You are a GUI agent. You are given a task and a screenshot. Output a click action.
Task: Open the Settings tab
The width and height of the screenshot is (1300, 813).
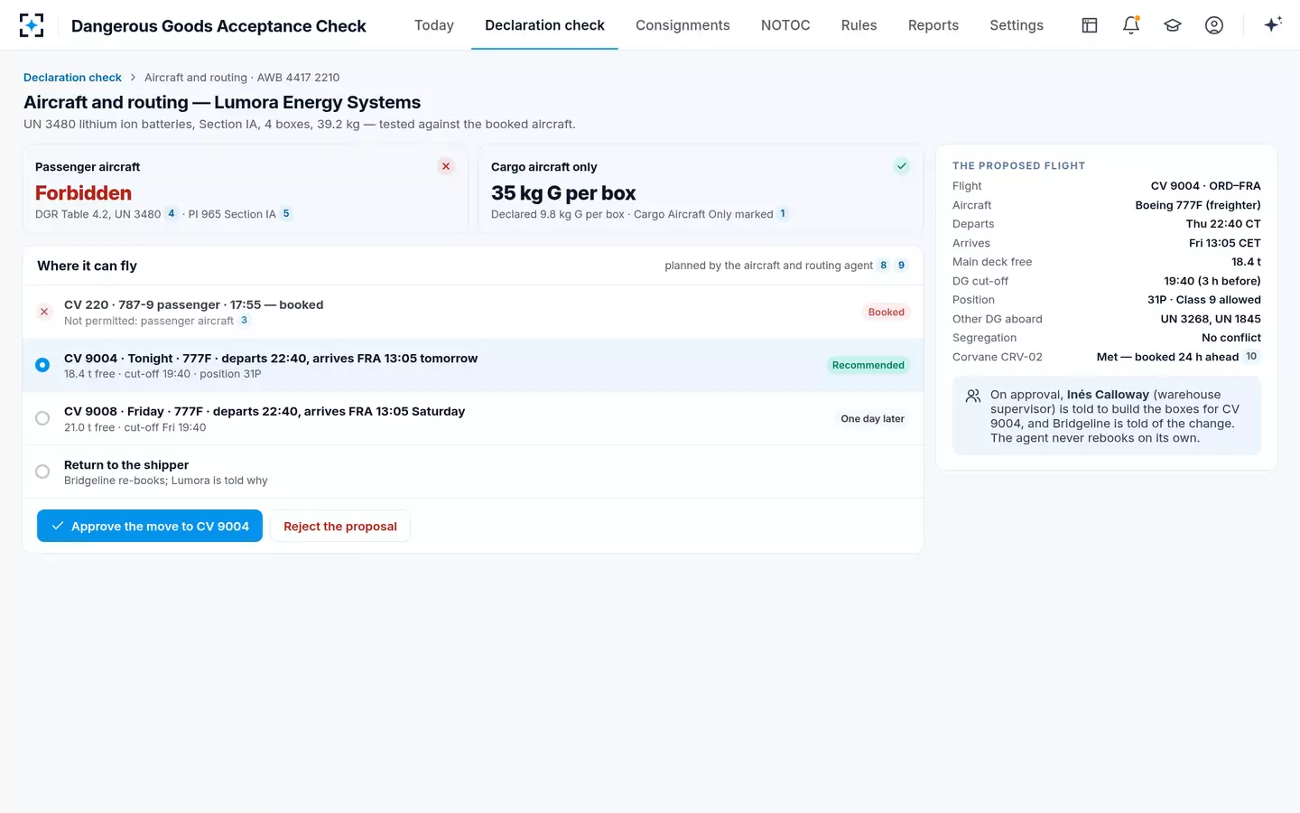1017,25
